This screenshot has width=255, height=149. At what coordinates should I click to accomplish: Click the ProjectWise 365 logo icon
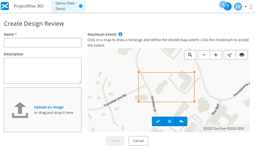(5, 6)
